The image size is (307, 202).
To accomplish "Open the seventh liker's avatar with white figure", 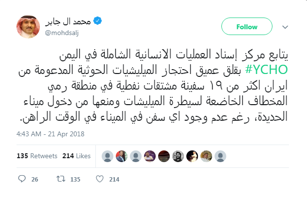I will pos(192,156).
